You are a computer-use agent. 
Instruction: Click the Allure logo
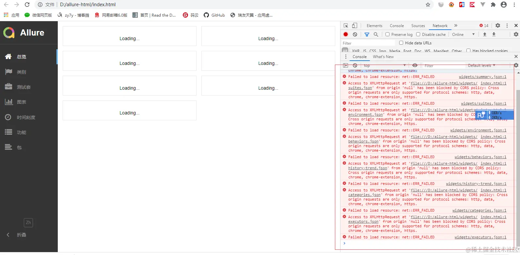[24, 33]
